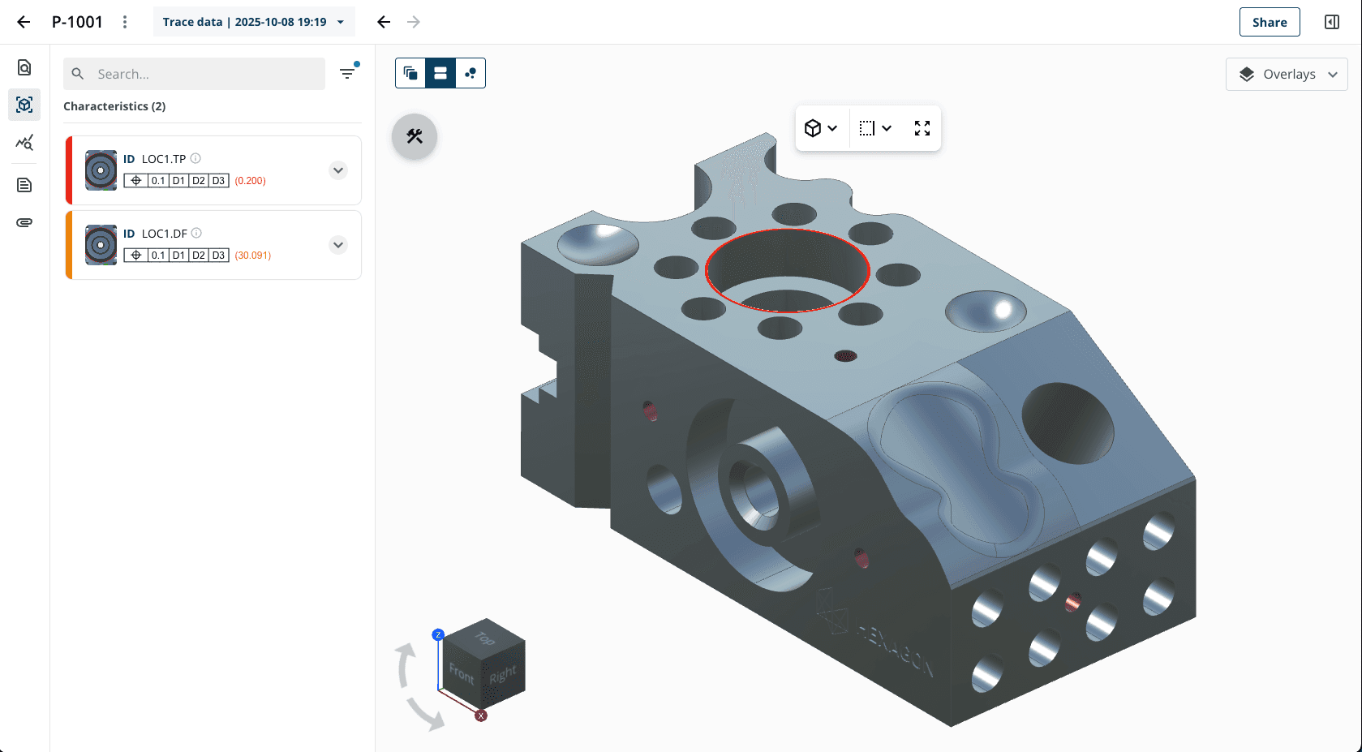The width and height of the screenshot is (1362, 752).
Task: Switch to stacked layers view mode
Action: tap(410, 73)
